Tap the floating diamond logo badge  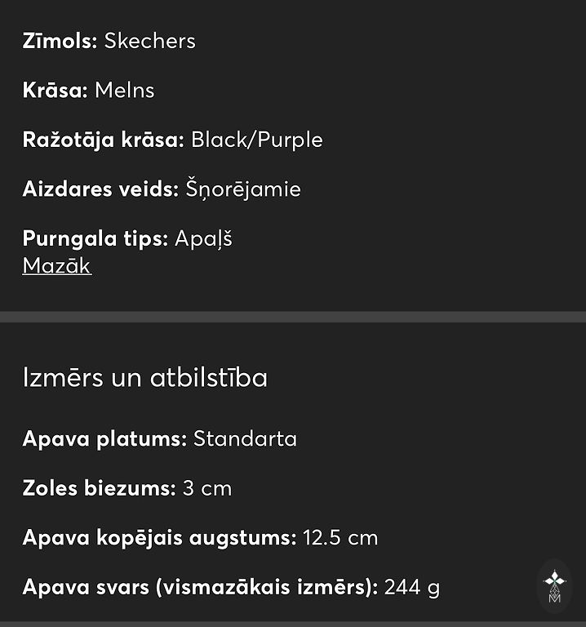click(x=555, y=585)
